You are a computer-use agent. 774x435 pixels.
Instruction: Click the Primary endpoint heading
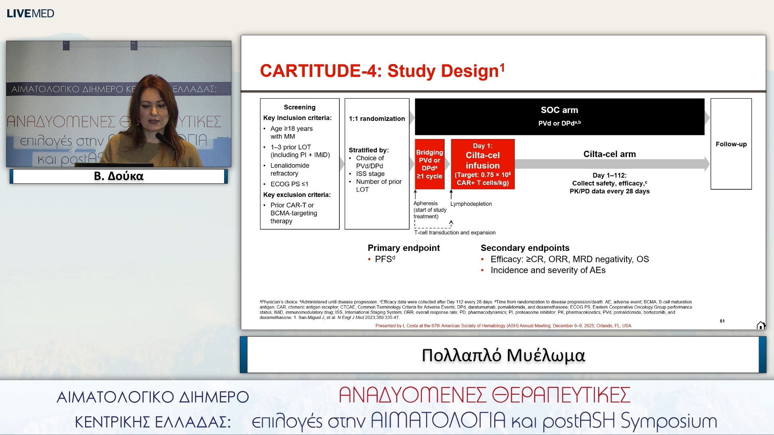pos(404,248)
